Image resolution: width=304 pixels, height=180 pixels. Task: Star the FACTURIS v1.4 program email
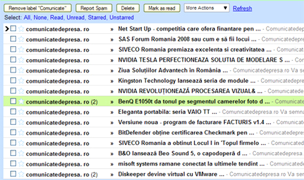click(21, 123)
